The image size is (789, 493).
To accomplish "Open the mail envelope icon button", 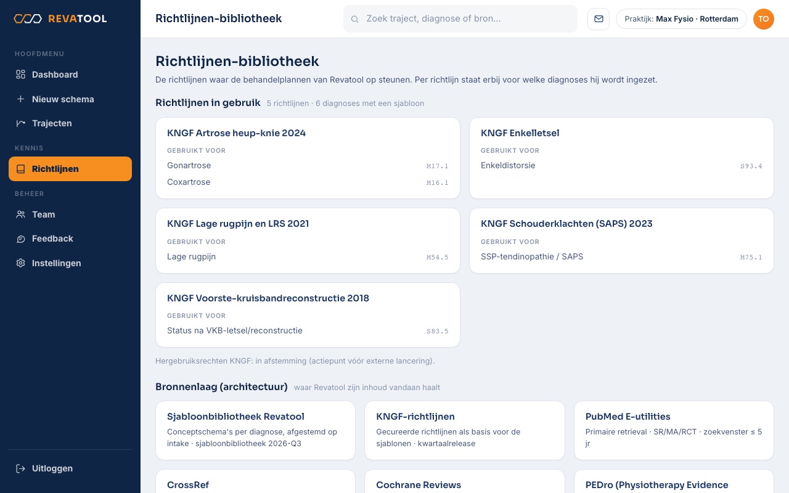I will click(x=599, y=19).
